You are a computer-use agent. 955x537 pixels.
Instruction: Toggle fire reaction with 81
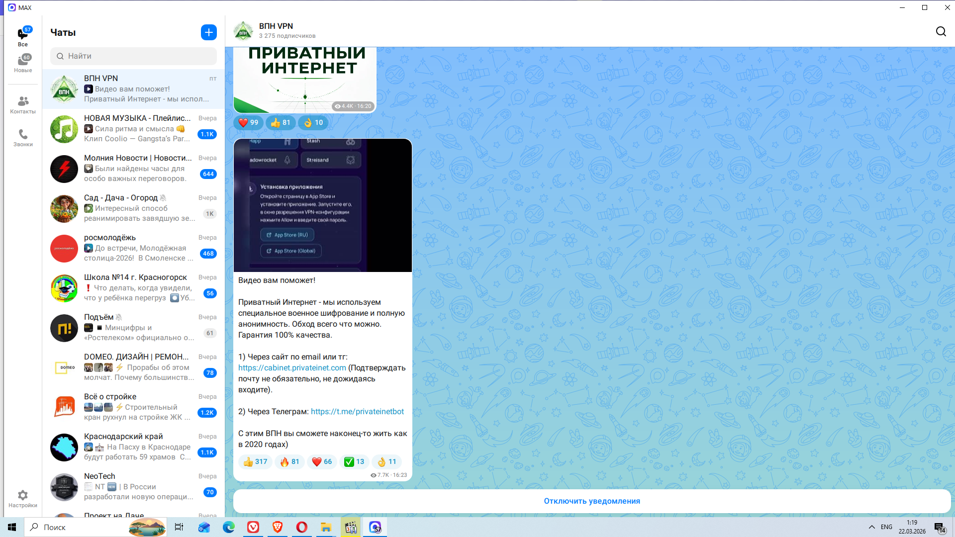click(x=289, y=462)
